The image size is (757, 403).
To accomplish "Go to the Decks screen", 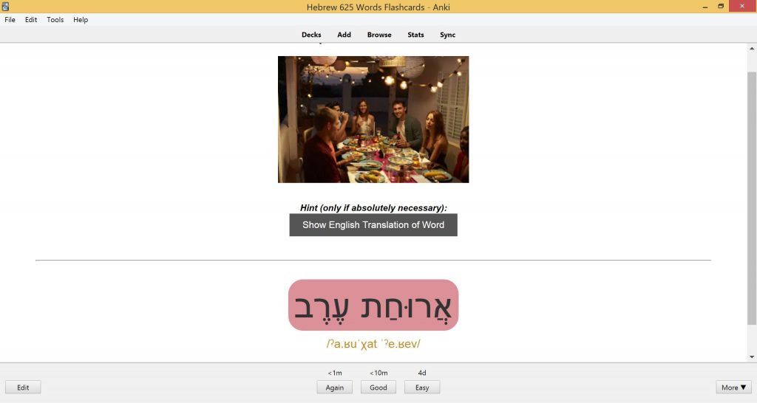I will click(x=311, y=35).
